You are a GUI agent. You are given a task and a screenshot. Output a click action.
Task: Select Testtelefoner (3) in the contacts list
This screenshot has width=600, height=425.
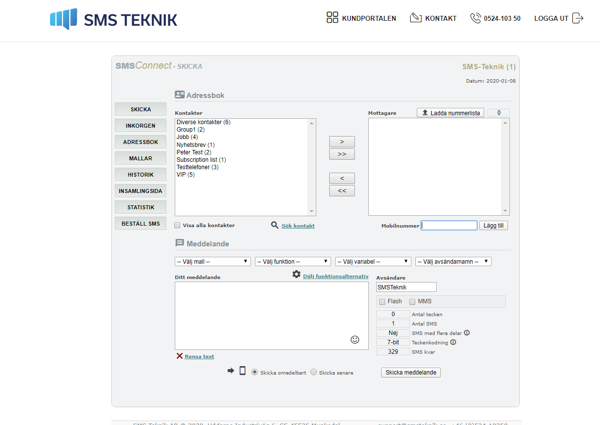coord(198,167)
